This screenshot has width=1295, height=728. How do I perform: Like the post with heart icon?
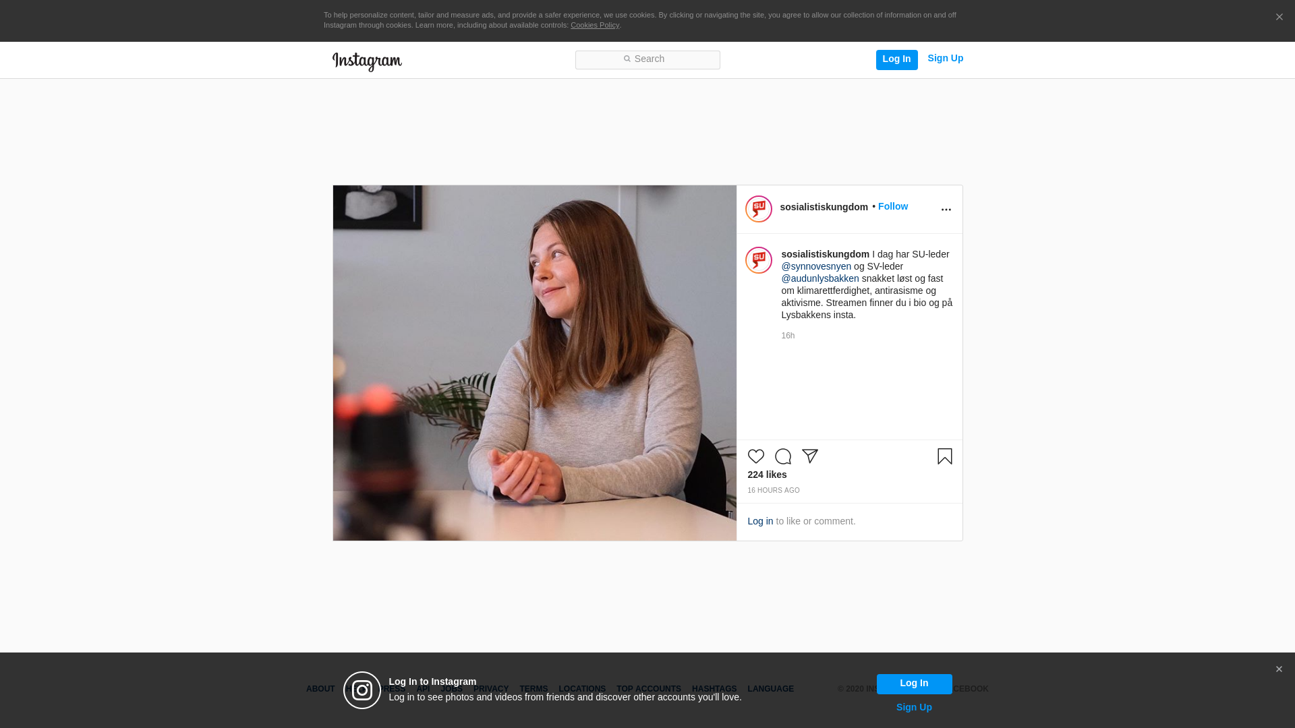point(756,456)
